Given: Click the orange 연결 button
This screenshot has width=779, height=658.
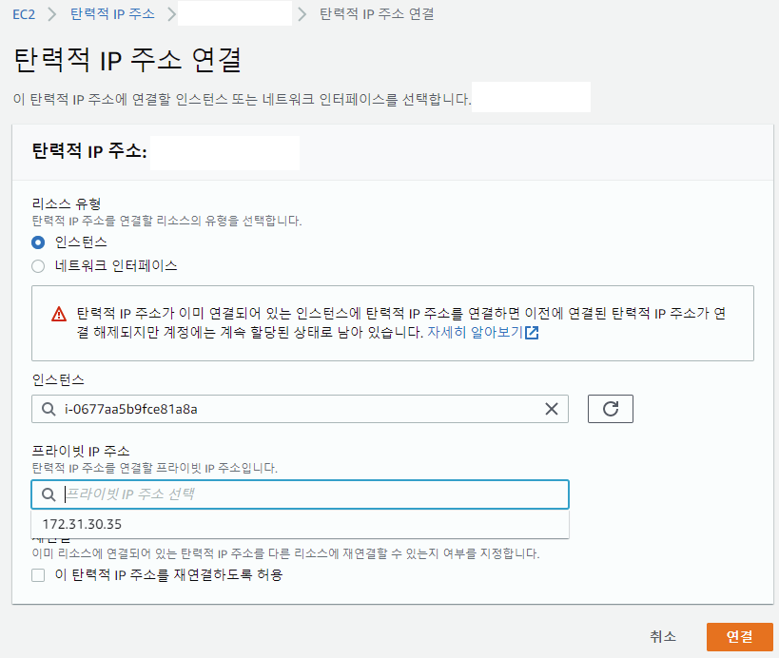Looking at the screenshot, I should (x=740, y=637).
